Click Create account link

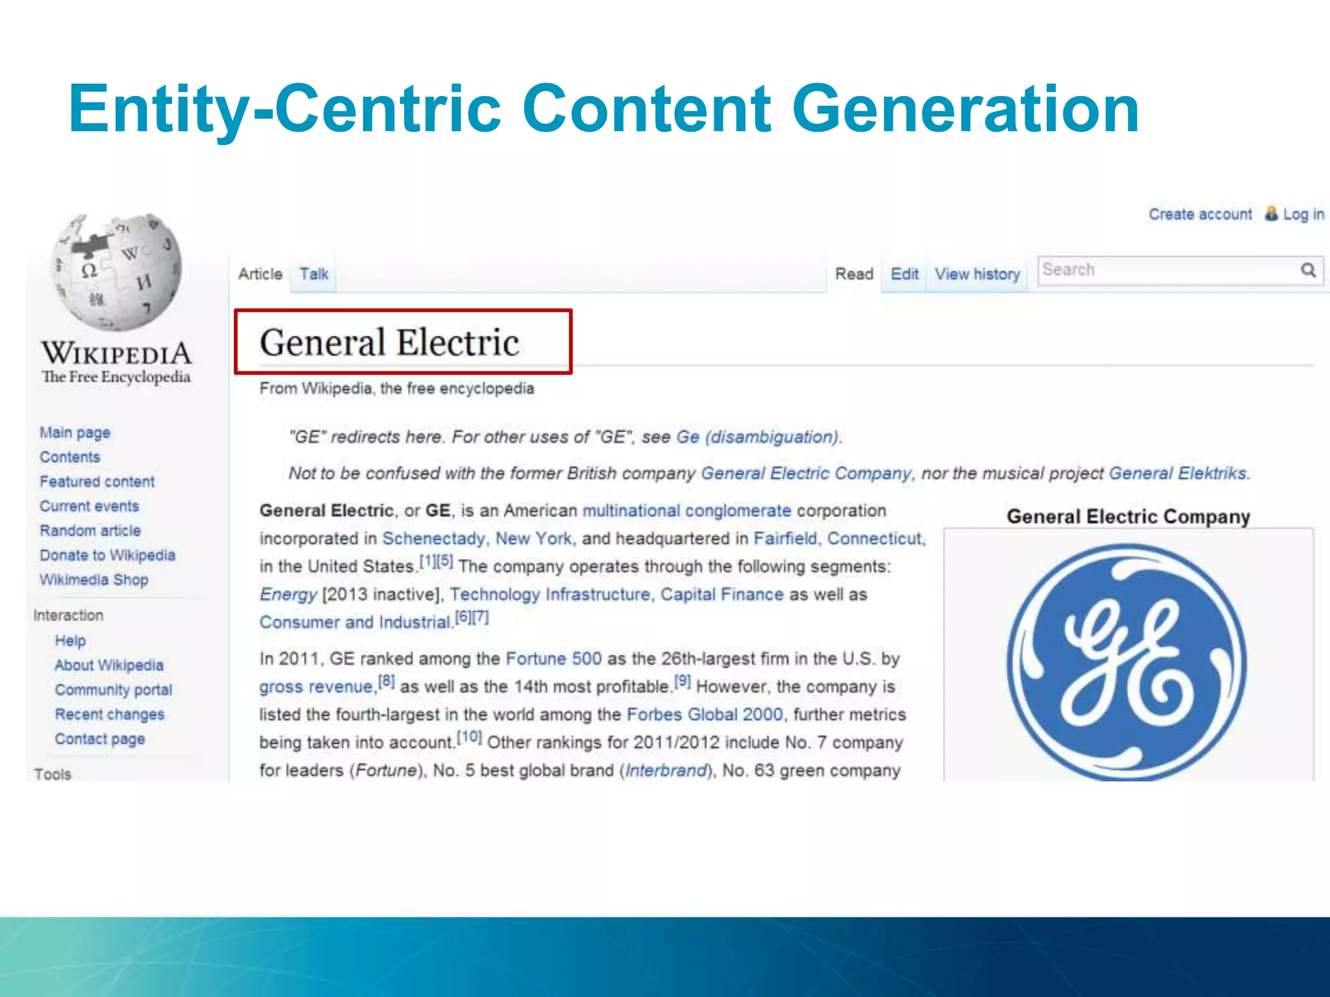pyautogui.click(x=1200, y=214)
